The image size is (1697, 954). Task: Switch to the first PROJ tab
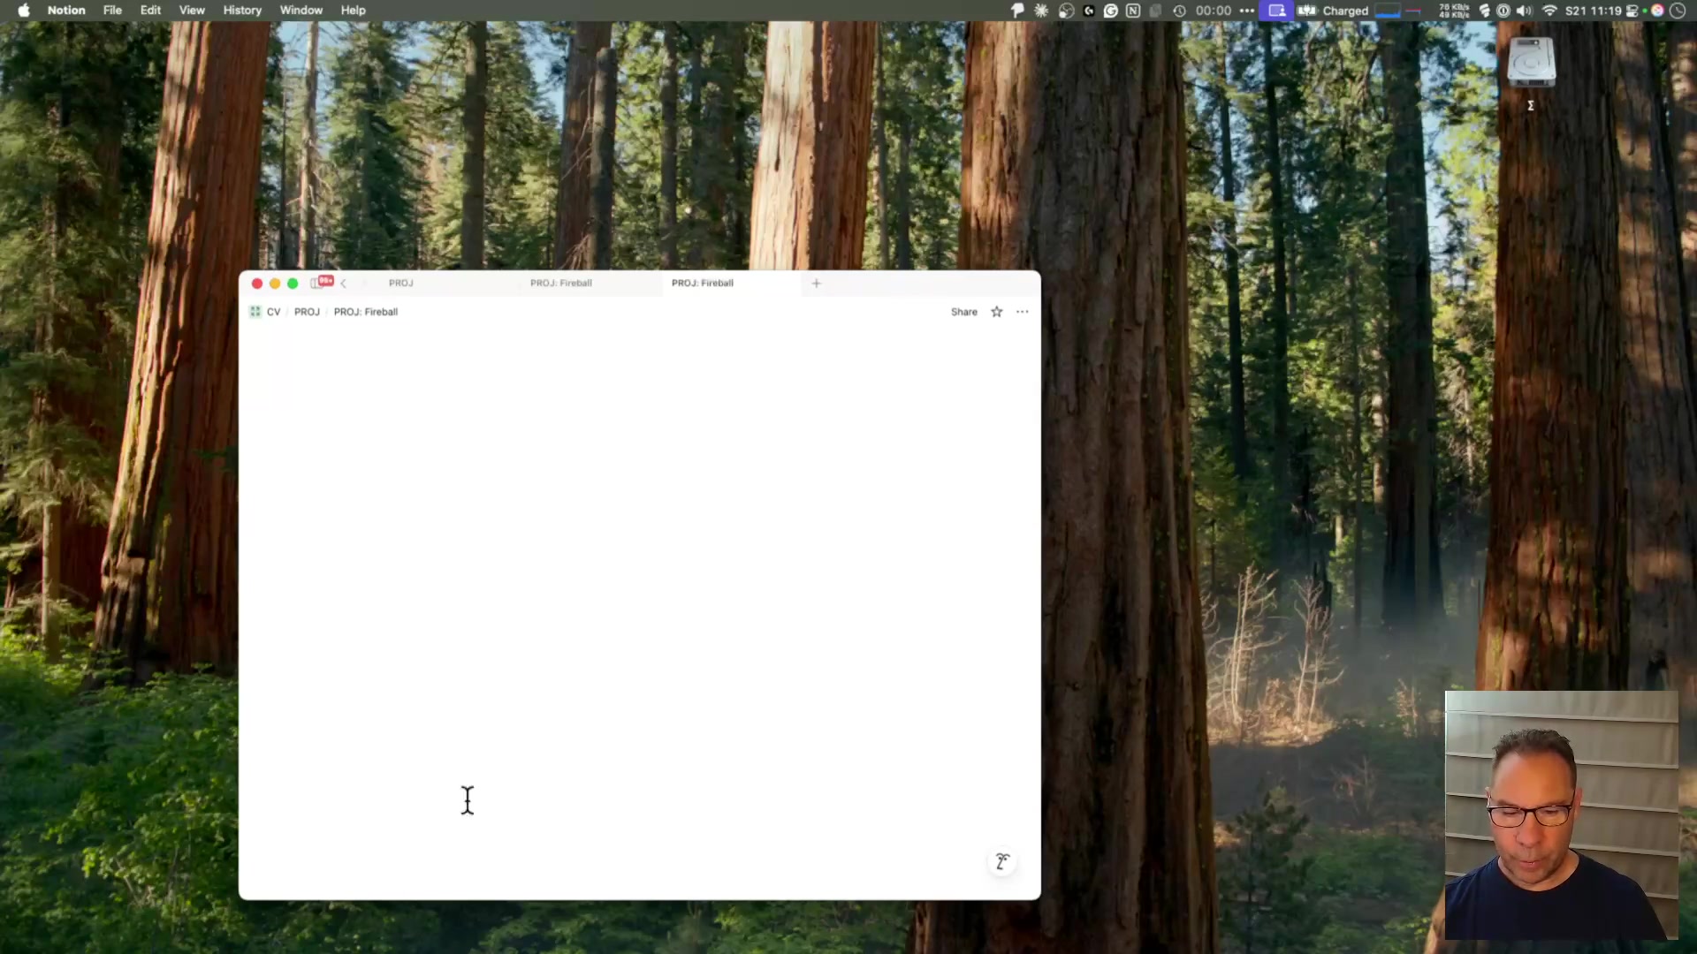[x=401, y=283]
